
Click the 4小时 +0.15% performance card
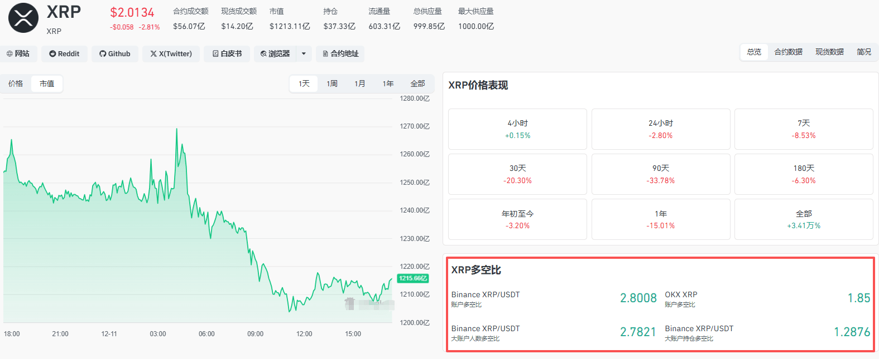click(x=517, y=129)
